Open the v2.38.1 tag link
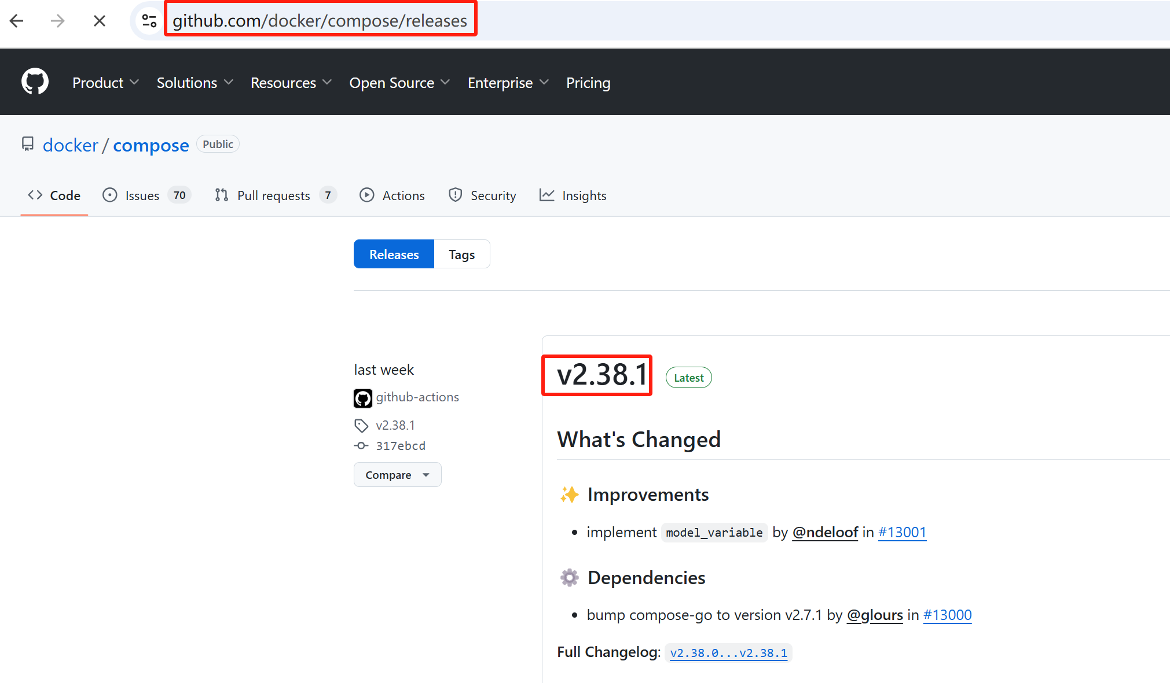1170x683 pixels. (395, 426)
